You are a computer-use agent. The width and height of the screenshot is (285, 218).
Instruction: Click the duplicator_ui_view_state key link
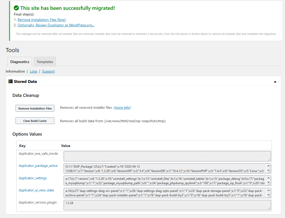[x=36, y=190]
